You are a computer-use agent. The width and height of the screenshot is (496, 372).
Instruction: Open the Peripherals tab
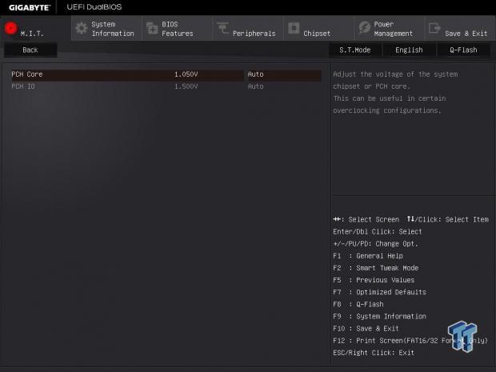(254, 34)
